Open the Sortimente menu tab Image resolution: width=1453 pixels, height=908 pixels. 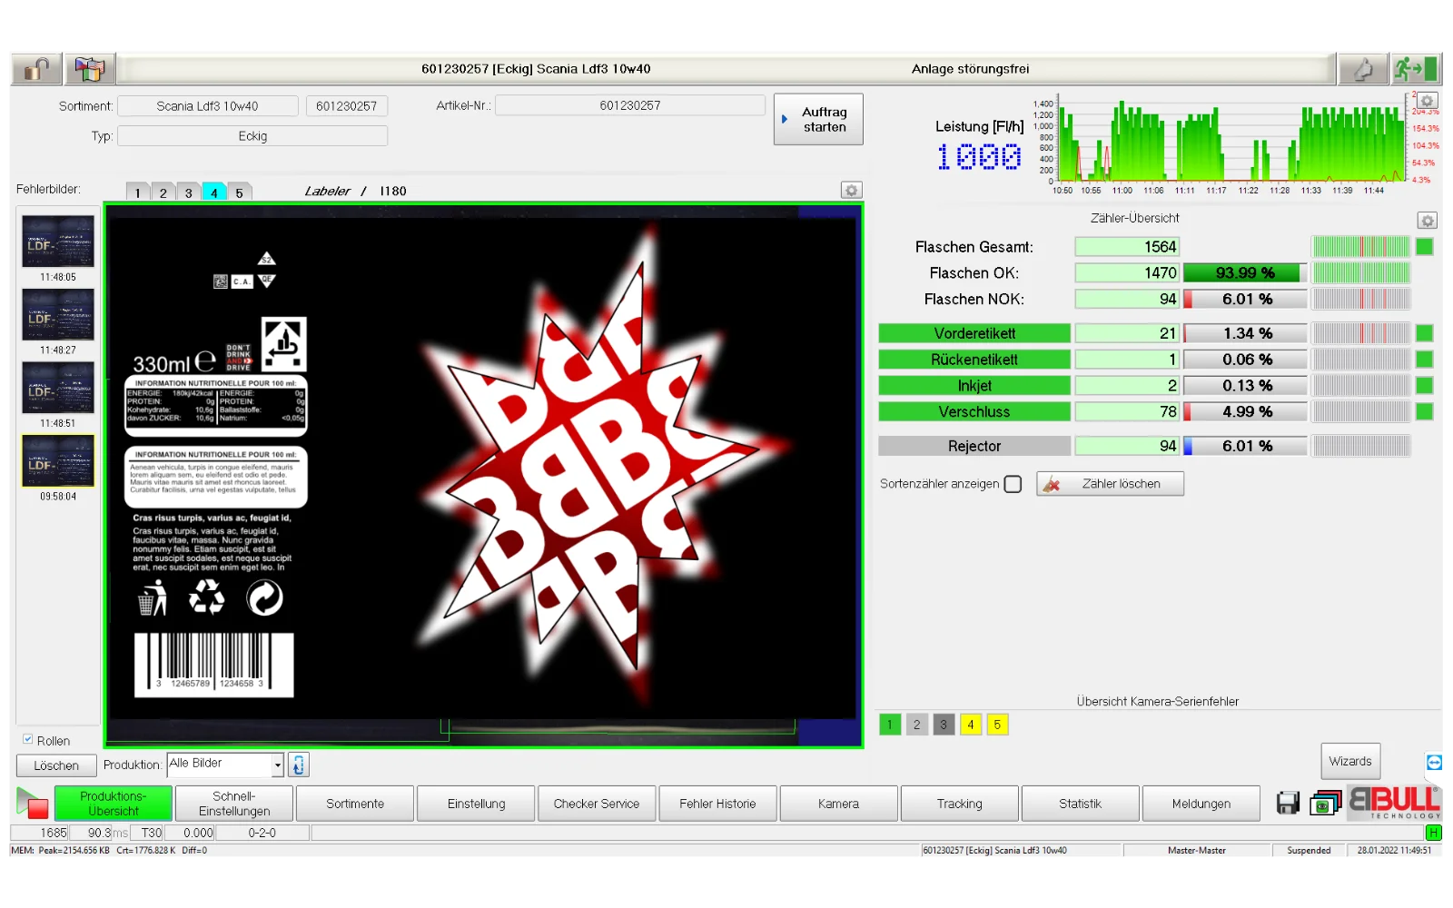(x=355, y=804)
